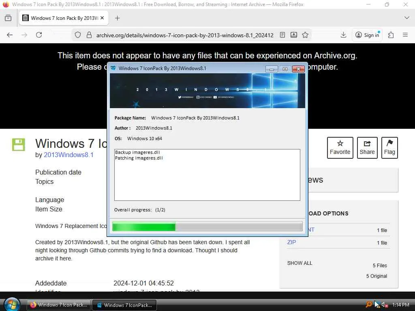The height and width of the screenshot is (311, 415).
Task: Click 'Overall progress: (1/2)' text
Action: 140,210
